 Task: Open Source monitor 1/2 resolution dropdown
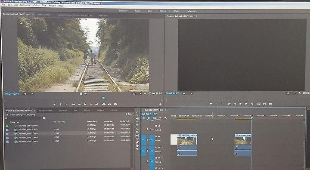[137, 93]
